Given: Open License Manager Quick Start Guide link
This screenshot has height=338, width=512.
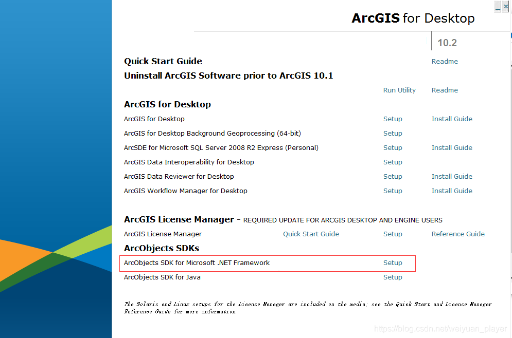Looking at the screenshot, I should pos(311,234).
